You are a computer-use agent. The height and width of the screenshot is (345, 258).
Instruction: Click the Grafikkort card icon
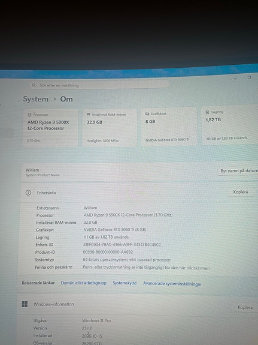(x=147, y=114)
